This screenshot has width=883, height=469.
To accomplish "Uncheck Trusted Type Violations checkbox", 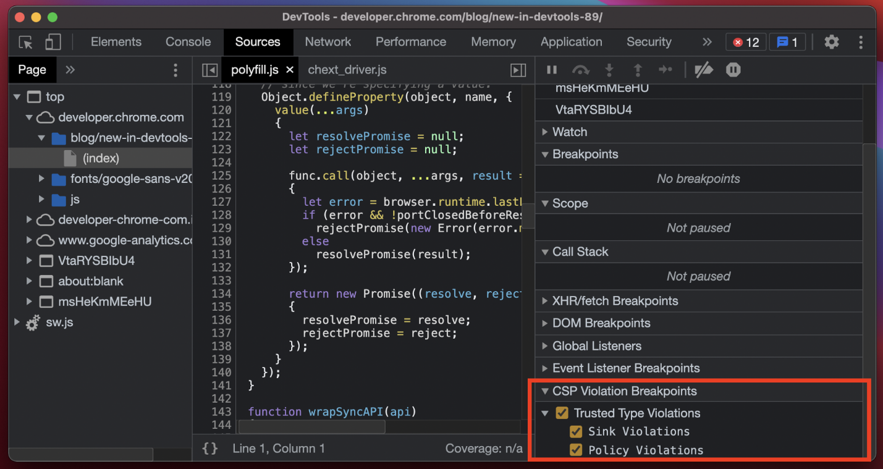I will coord(562,413).
